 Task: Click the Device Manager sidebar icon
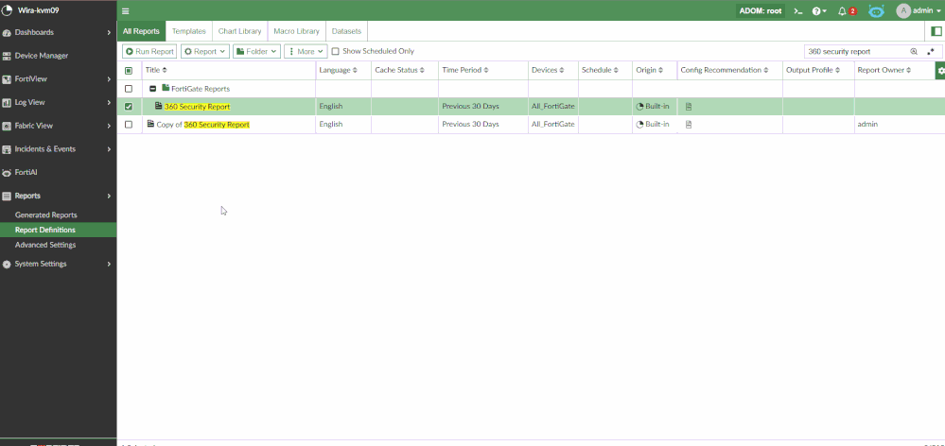[x=7, y=56]
